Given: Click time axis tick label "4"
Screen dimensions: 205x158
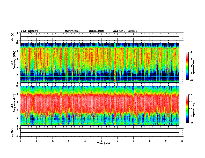Looking at the screenshot, I should coord(85,141).
